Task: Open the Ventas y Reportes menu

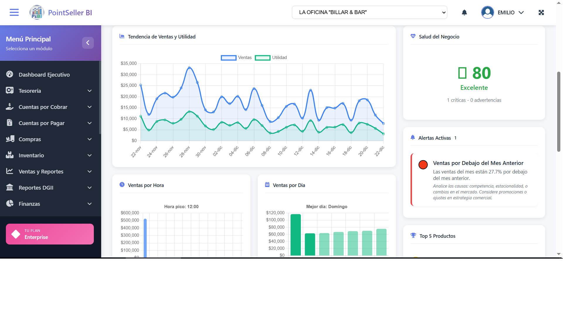Action: [x=41, y=171]
